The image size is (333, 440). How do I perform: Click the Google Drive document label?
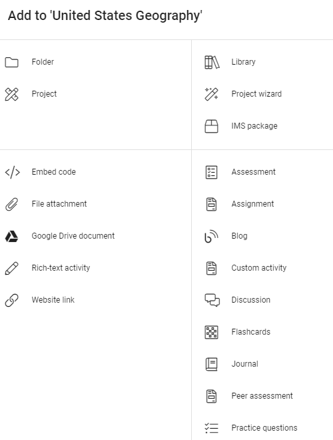[73, 236]
